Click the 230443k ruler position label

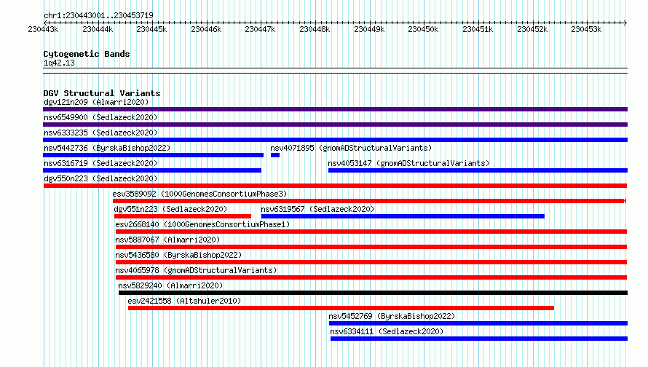click(43, 29)
